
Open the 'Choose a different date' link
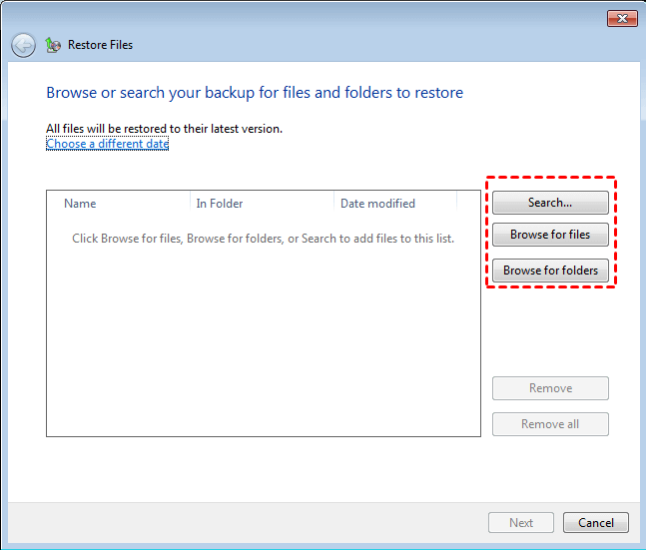point(107,144)
